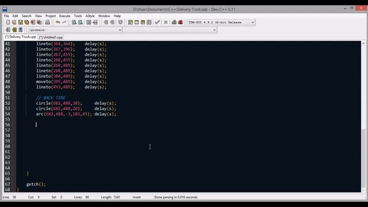The width and height of the screenshot is (368, 207).
Task: Open the Help menu
Action: 117,16
